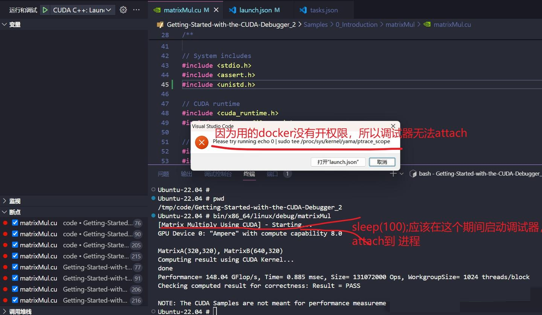542x315 pixels.
Task: Click the bash terminal icon in the panel header
Action: point(413,174)
